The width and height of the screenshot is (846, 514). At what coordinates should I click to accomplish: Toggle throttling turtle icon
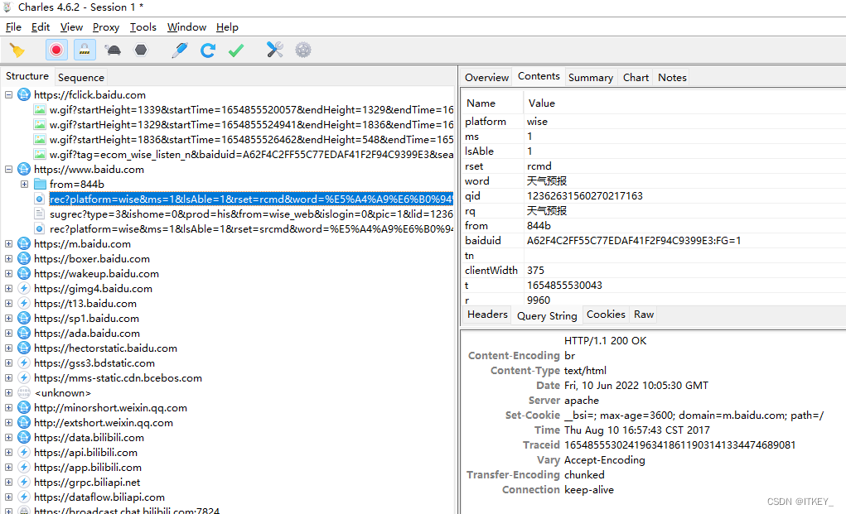[x=114, y=50]
